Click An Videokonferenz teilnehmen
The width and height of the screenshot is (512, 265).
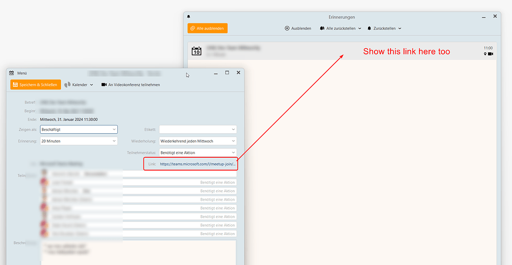130,85
